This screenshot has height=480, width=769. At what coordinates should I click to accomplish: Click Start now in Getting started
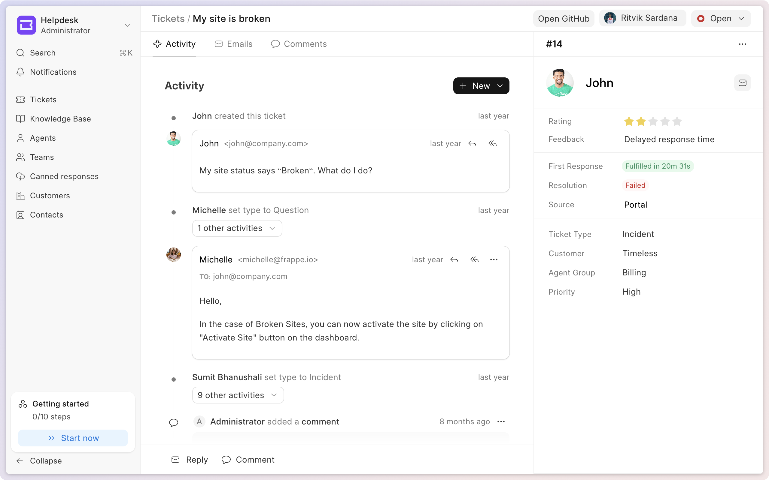[73, 438]
